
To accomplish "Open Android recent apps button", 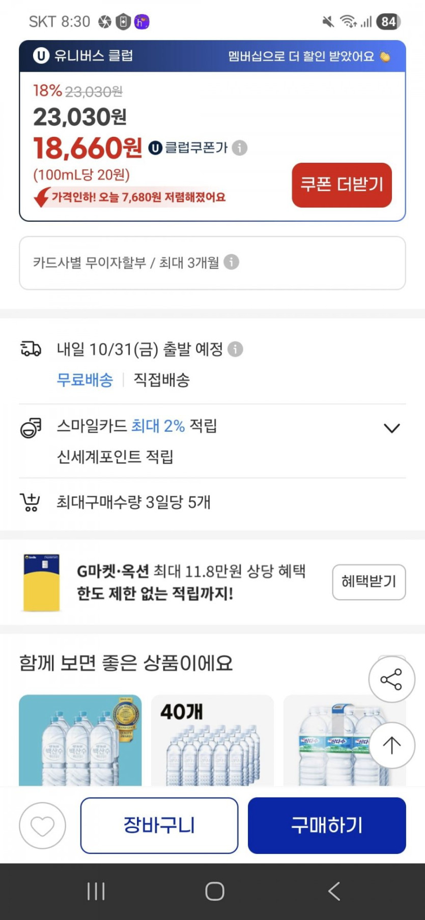I will point(96,891).
